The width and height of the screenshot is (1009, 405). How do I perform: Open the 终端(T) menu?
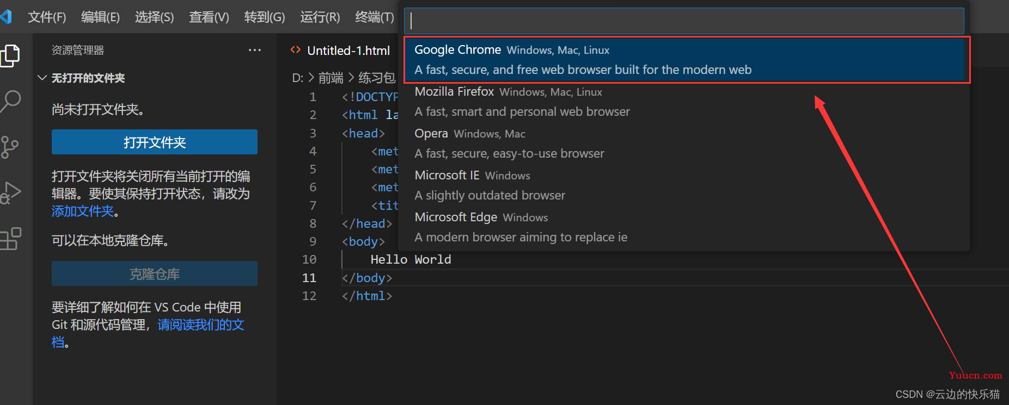pyautogui.click(x=375, y=17)
